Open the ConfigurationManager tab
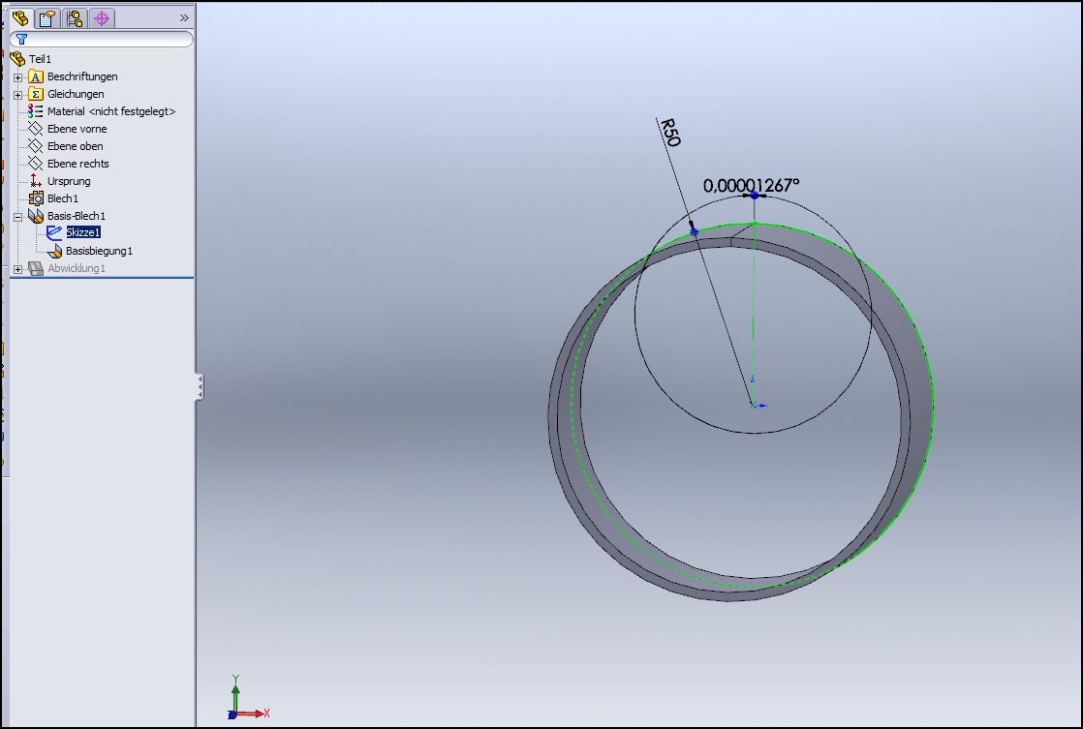1083x729 pixels. (x=75, y=18)
